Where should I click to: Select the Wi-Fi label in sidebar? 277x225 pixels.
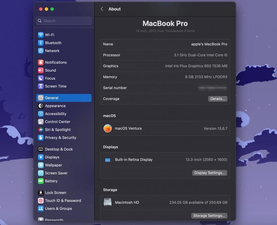tap(50, 35)
